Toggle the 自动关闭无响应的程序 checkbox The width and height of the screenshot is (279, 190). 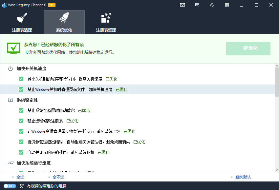21,152
